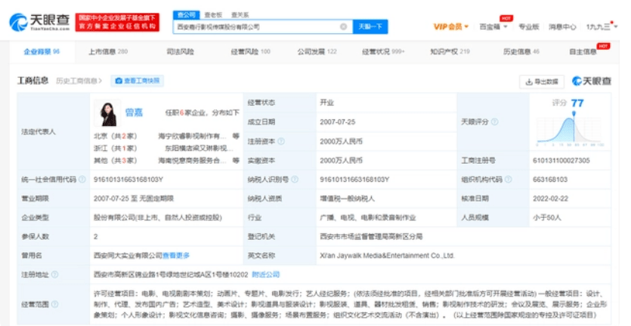Open 消息中心 in header
The width and height of the screenshot is (631, 326).
coord(562,27)
